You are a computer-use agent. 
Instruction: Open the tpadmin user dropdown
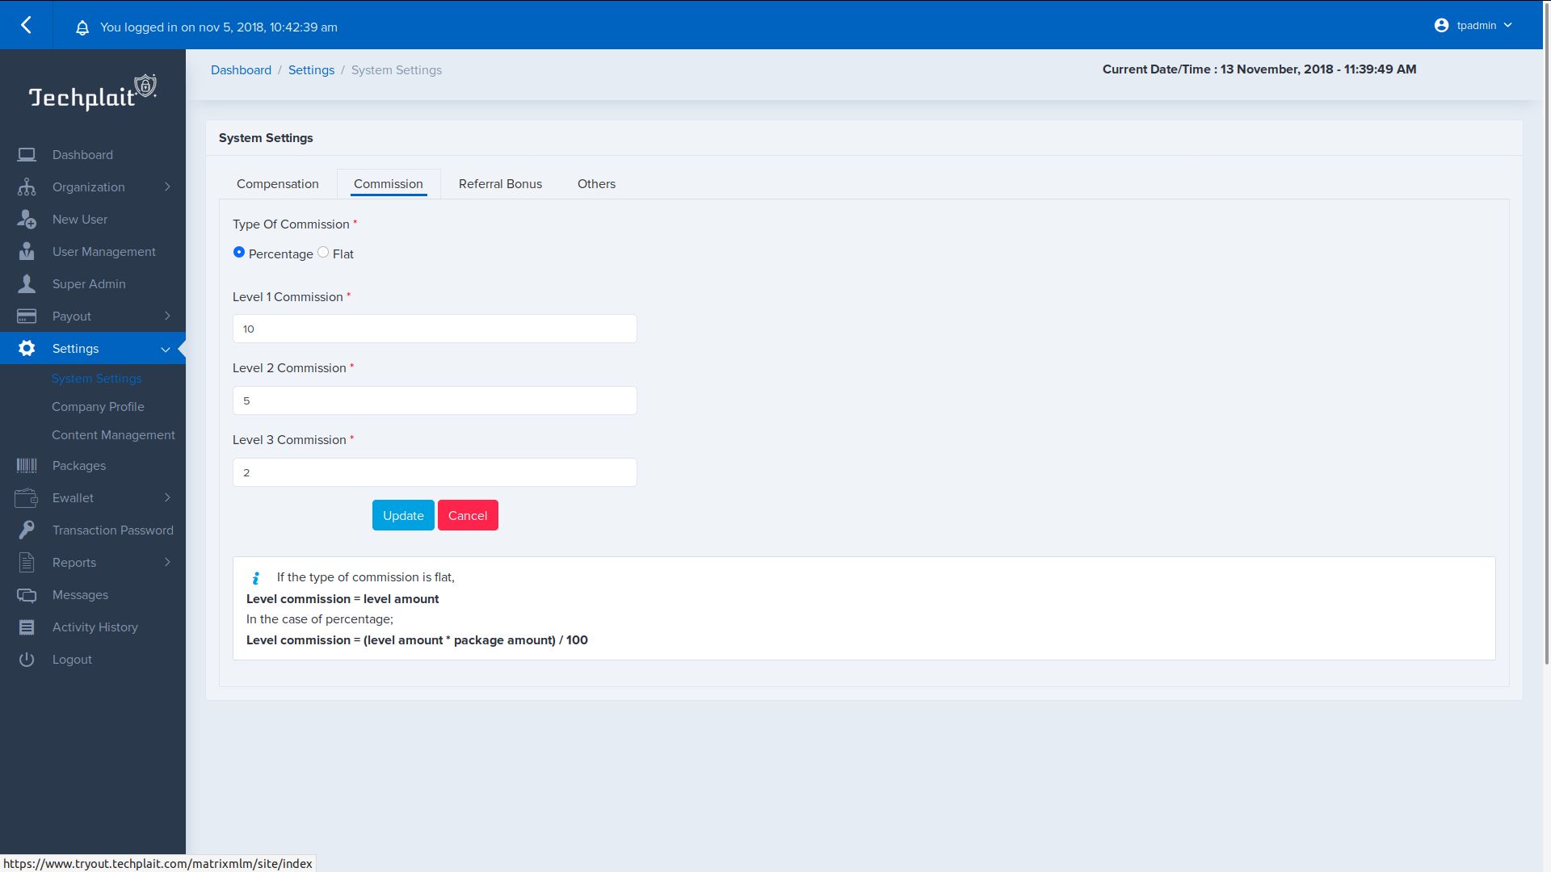pos(1474,26)
